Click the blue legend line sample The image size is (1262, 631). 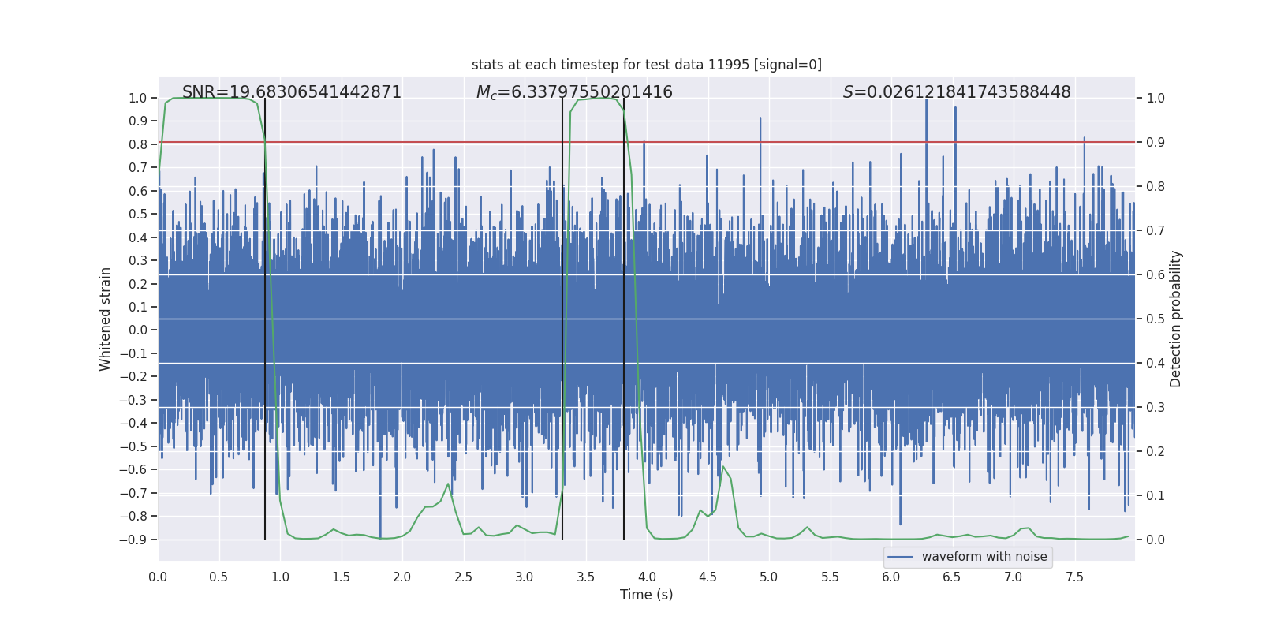click(x=900, y=557)
